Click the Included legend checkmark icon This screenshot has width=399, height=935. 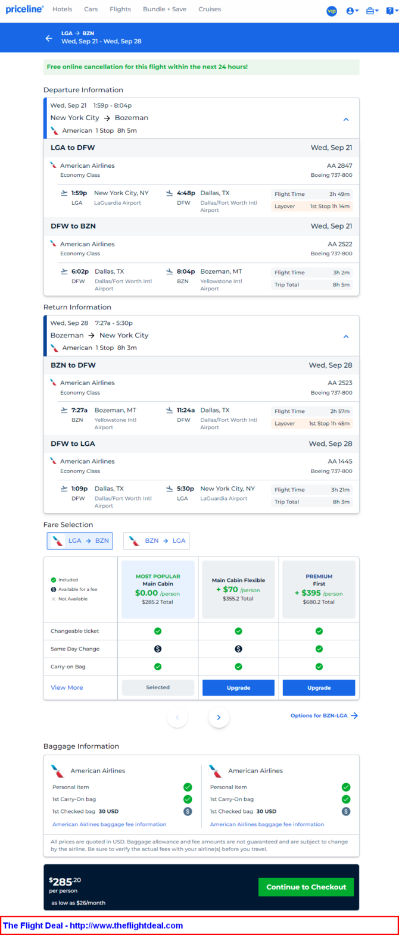[x=54, y=580]
